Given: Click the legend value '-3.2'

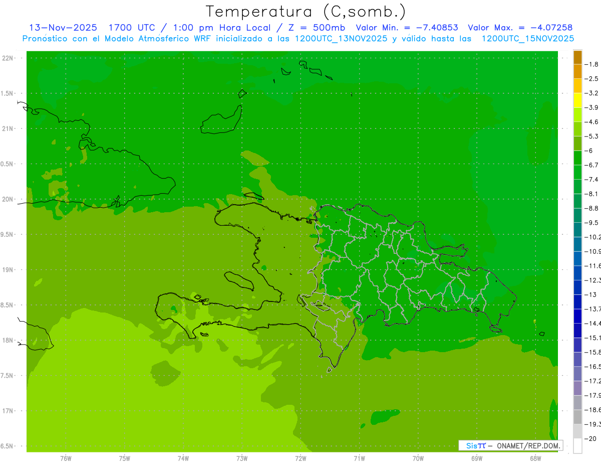Looking at the screenshot, I should pyautogui.click(x=591, y=93).
